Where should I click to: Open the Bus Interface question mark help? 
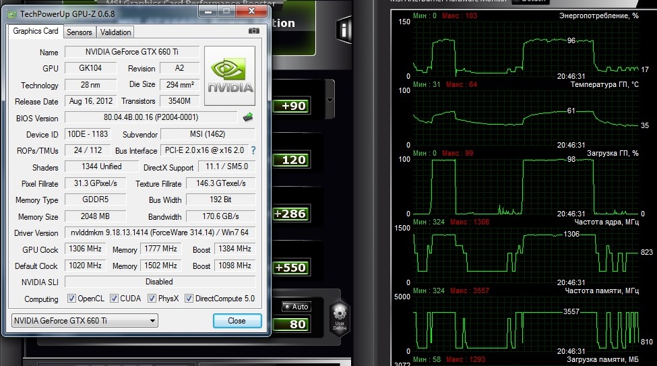click(x=253, y=150)
